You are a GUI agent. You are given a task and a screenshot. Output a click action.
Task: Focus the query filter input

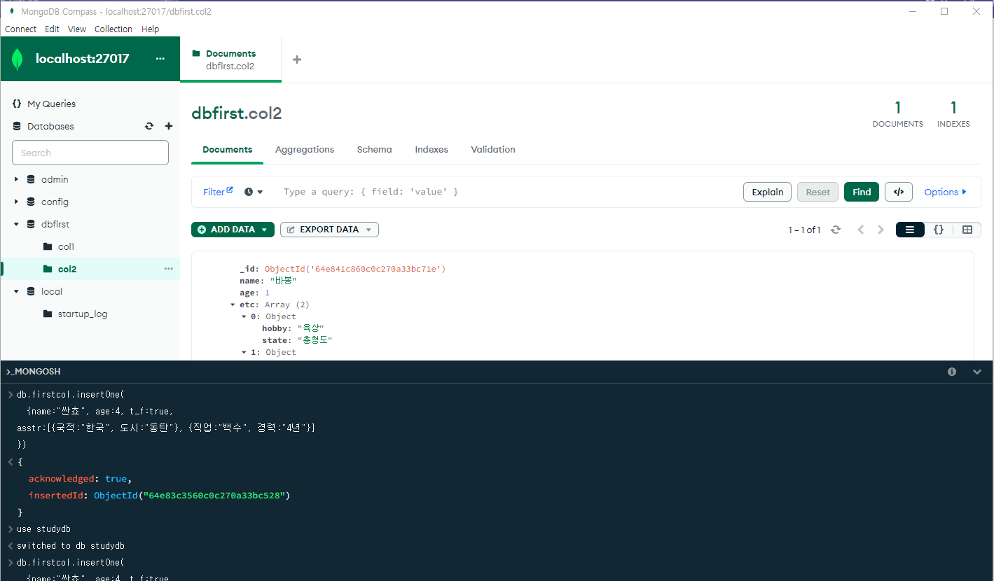coord(508,192)
